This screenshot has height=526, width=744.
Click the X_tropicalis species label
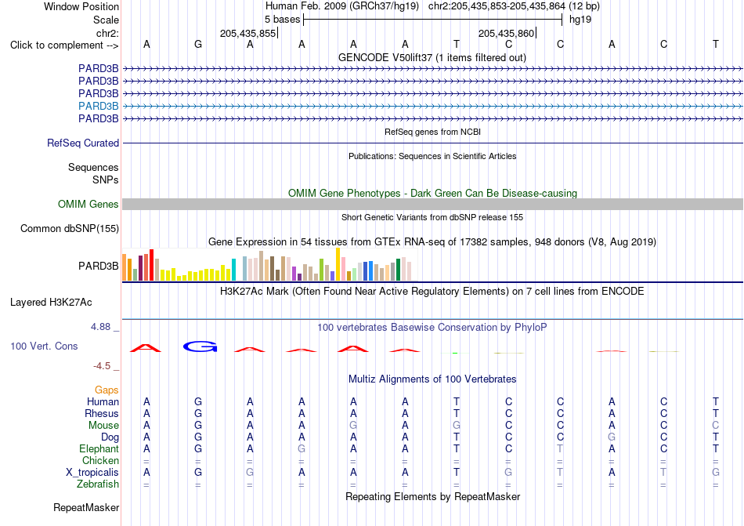(x=92, y=473)
